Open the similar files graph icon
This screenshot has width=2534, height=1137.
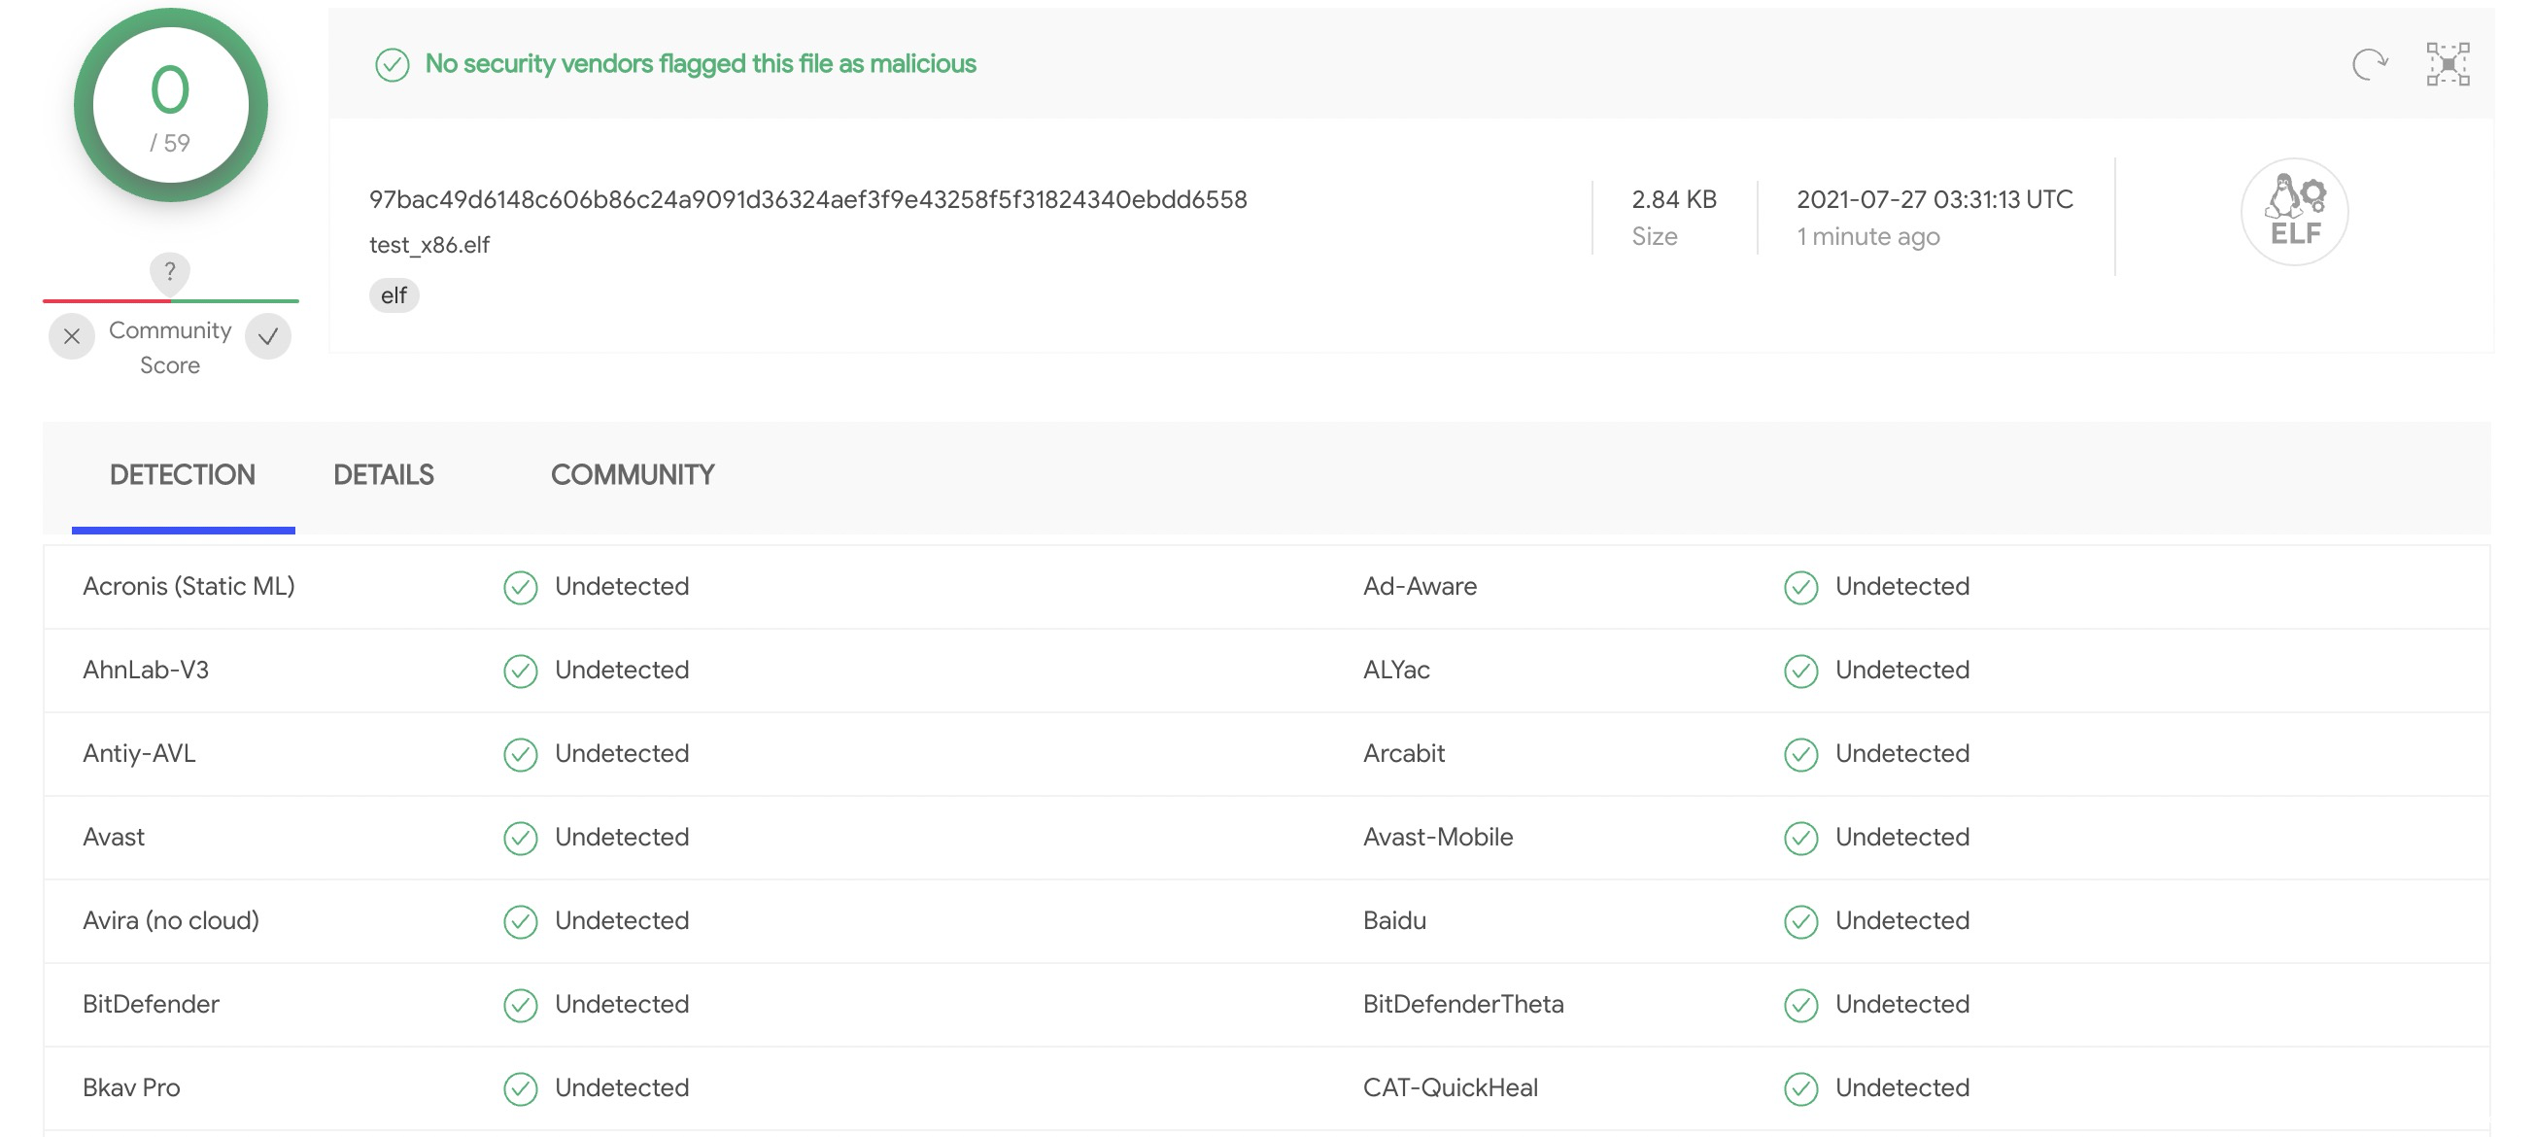(2448, 65)
